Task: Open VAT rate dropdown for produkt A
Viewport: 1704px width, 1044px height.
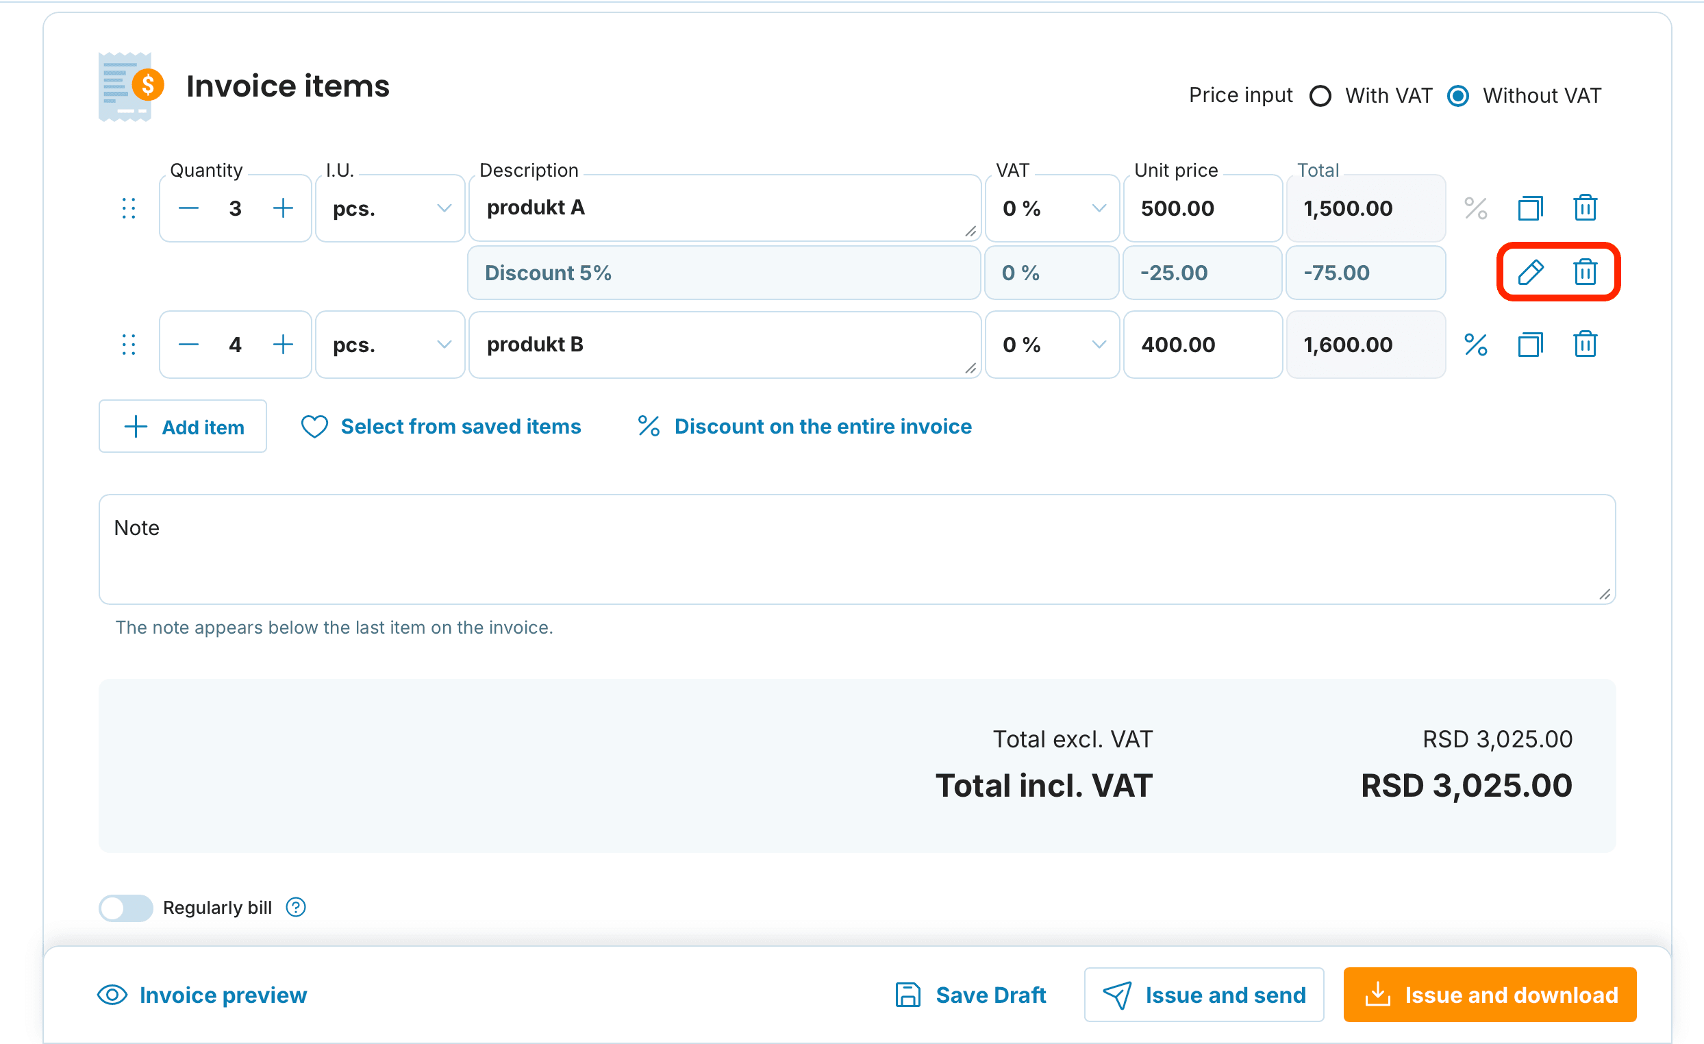Action: click(x=1052, y=208)
